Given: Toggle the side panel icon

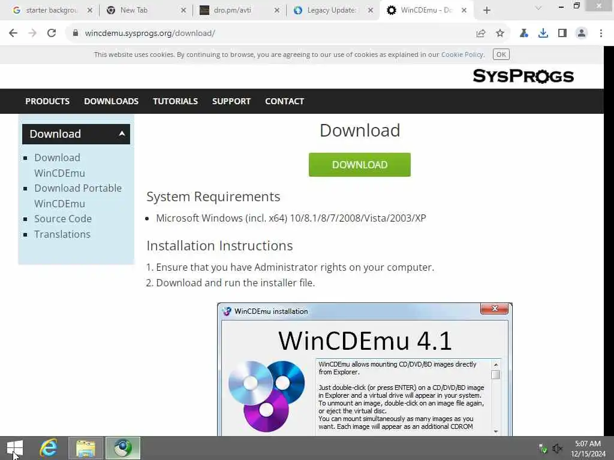Looking at the screenshot, I should [562, 34].
